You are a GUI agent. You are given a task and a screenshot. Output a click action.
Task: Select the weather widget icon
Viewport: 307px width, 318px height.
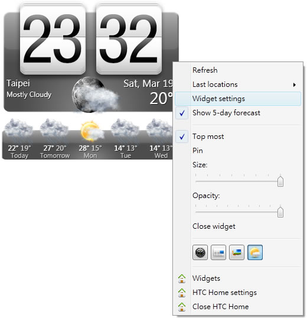pyautogui.click(x=255, y=252)
